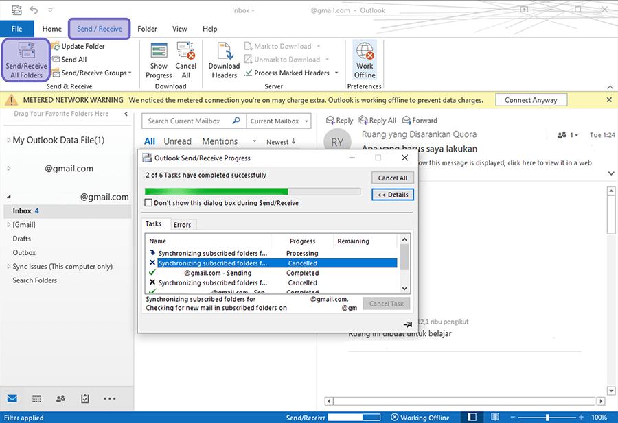Open the Folder tab
The height and width of the screenshot is (423, 618).
click(147, 29)
